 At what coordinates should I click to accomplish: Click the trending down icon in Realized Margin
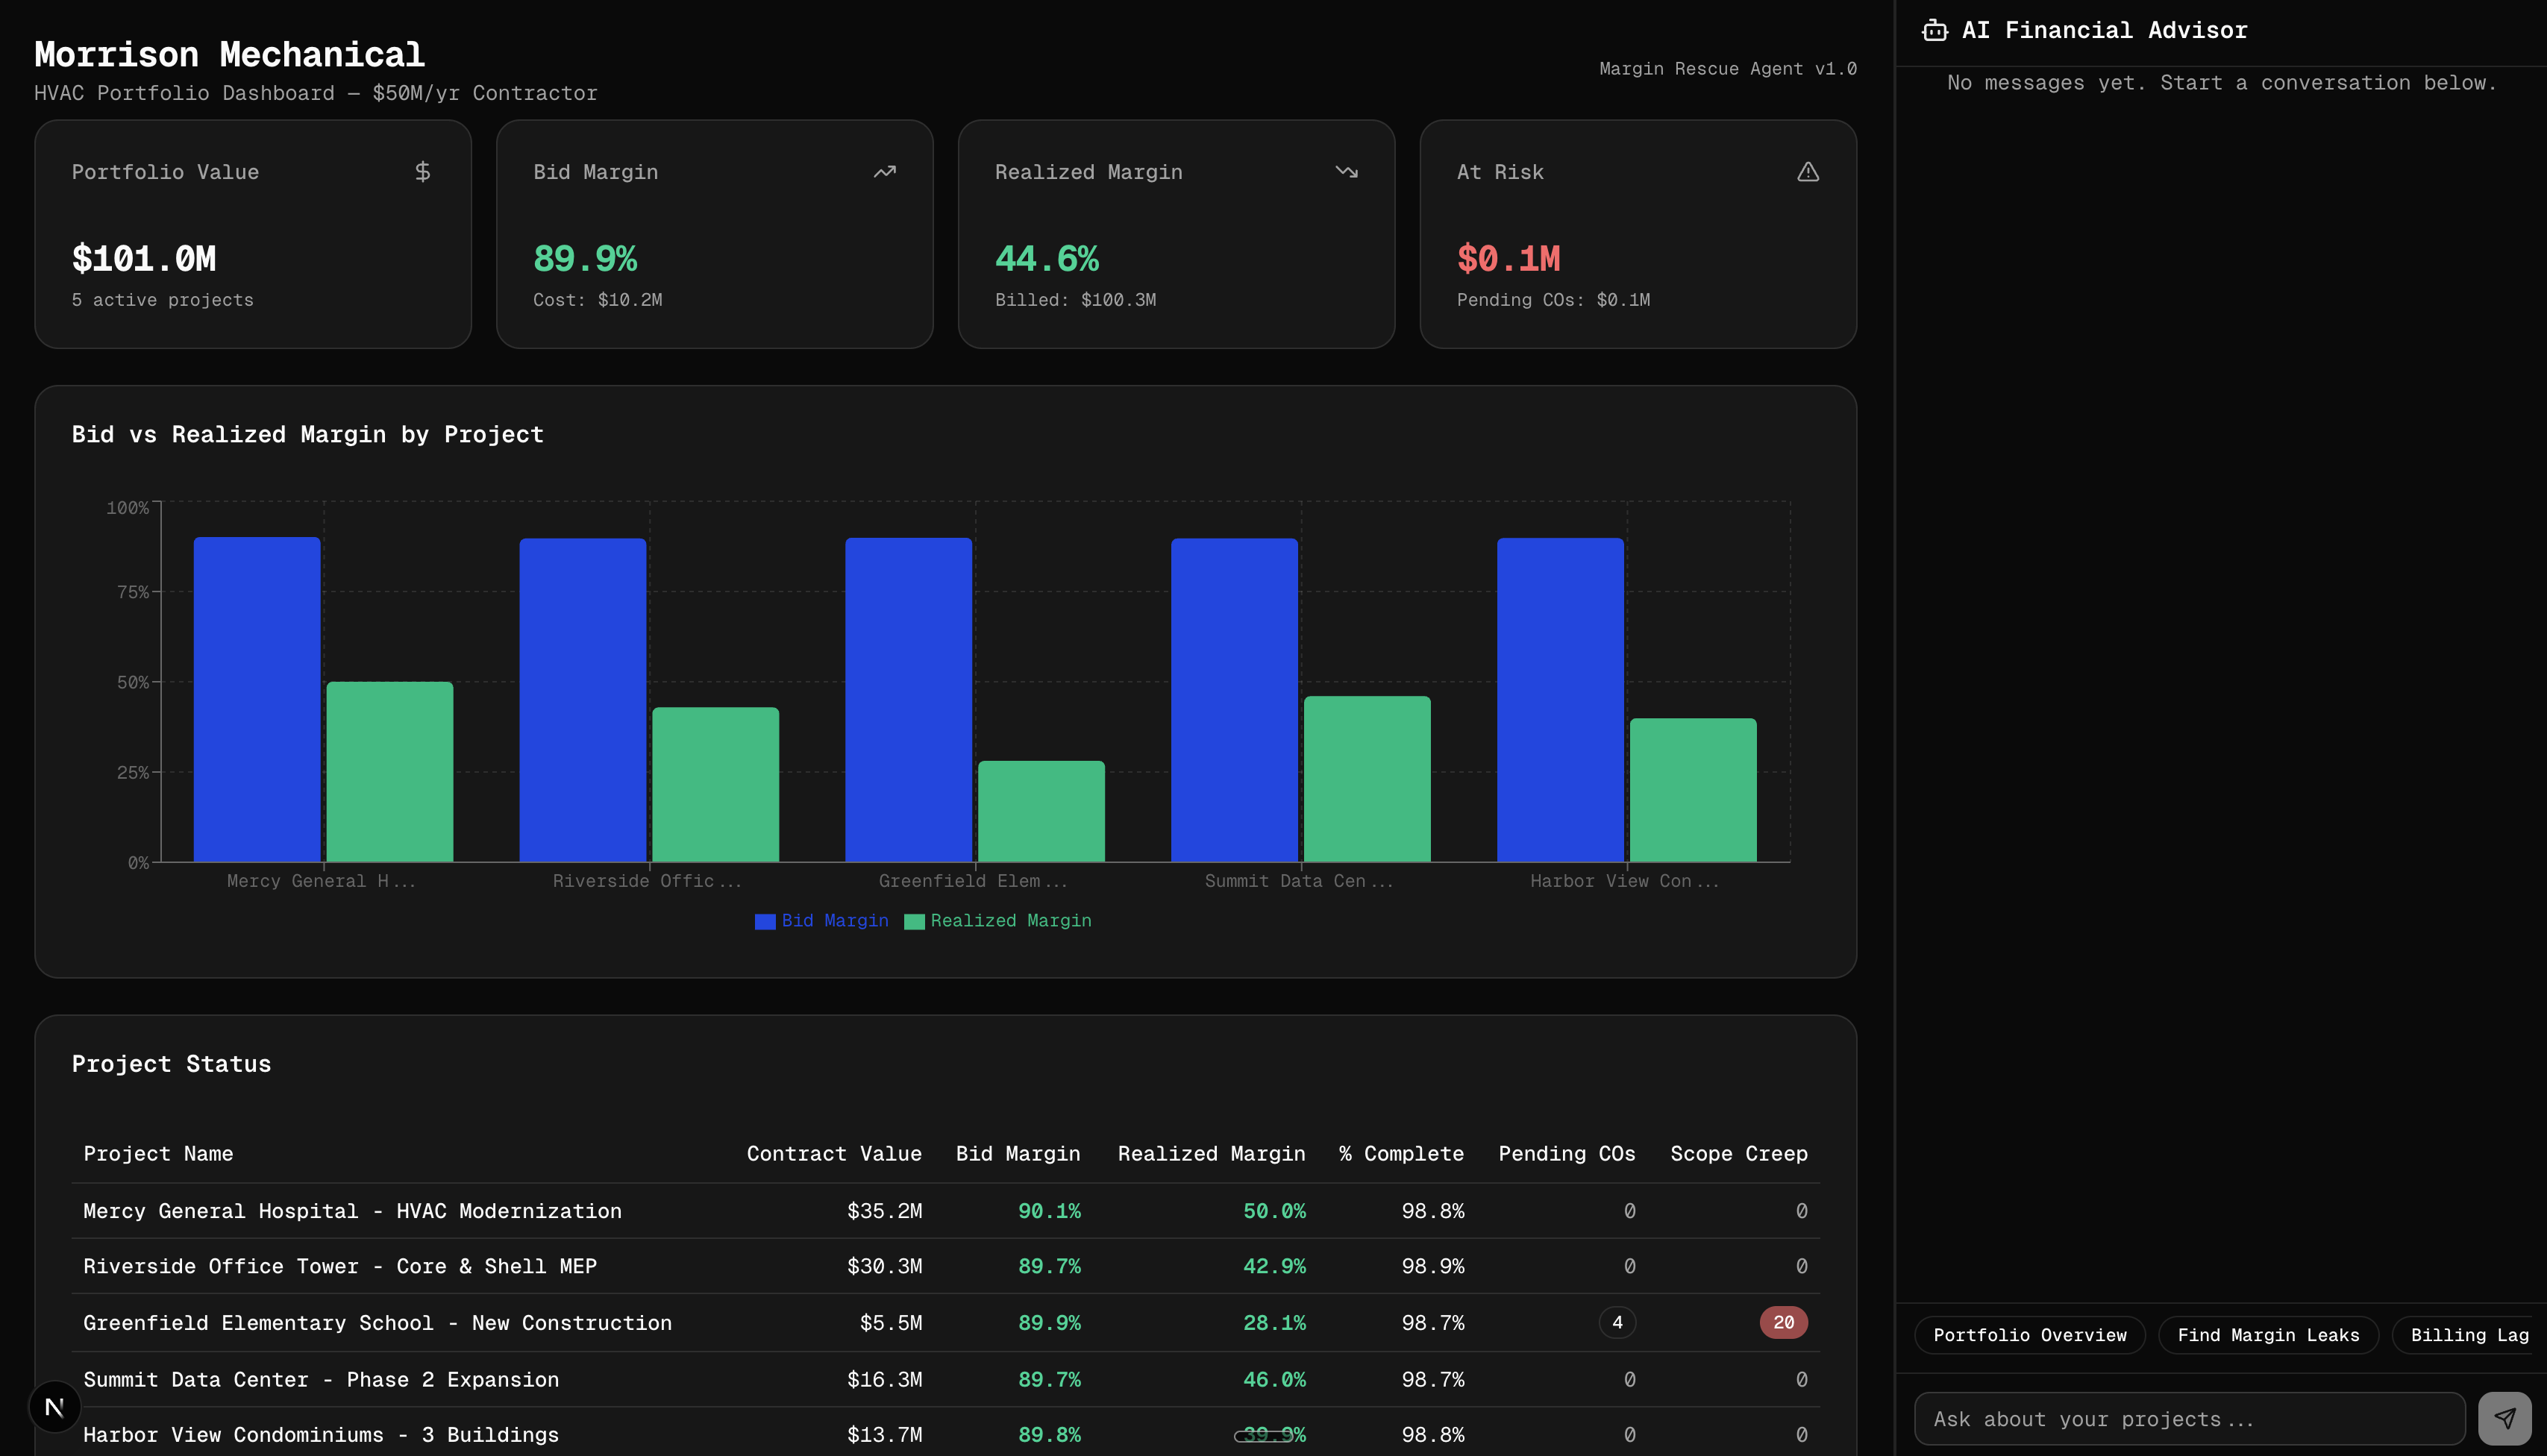[1346, 172]
